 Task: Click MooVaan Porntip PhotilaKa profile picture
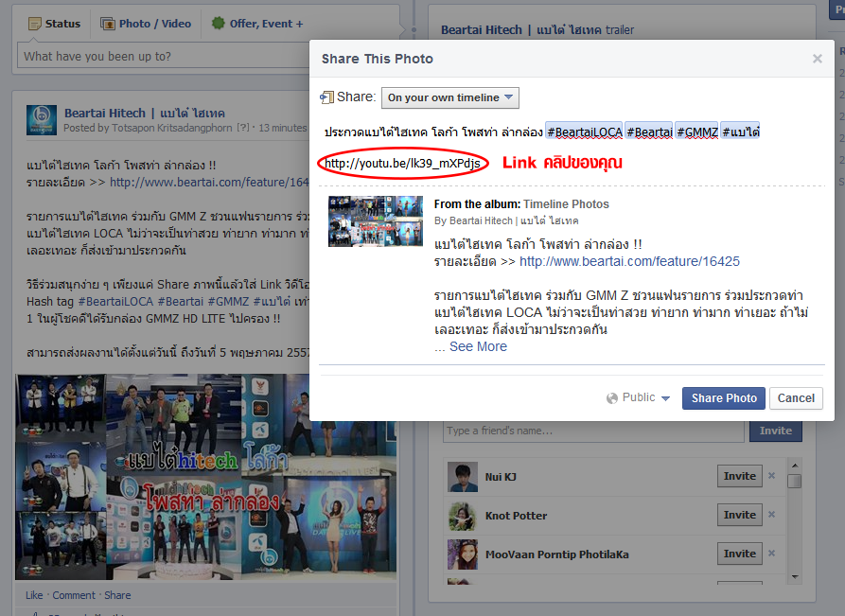pos(463,554)
